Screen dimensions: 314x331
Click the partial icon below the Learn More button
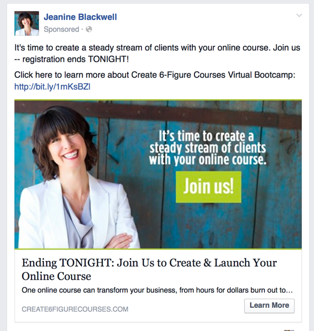[289, 330]
